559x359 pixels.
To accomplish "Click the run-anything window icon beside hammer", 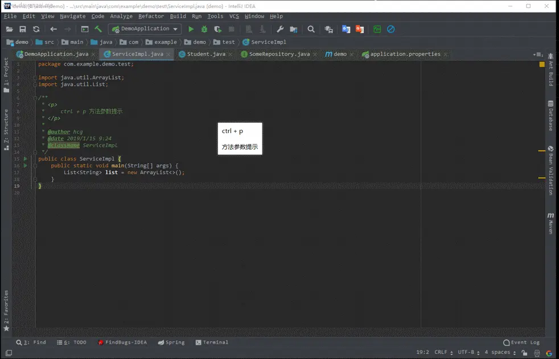I will (x=85, y=29).
